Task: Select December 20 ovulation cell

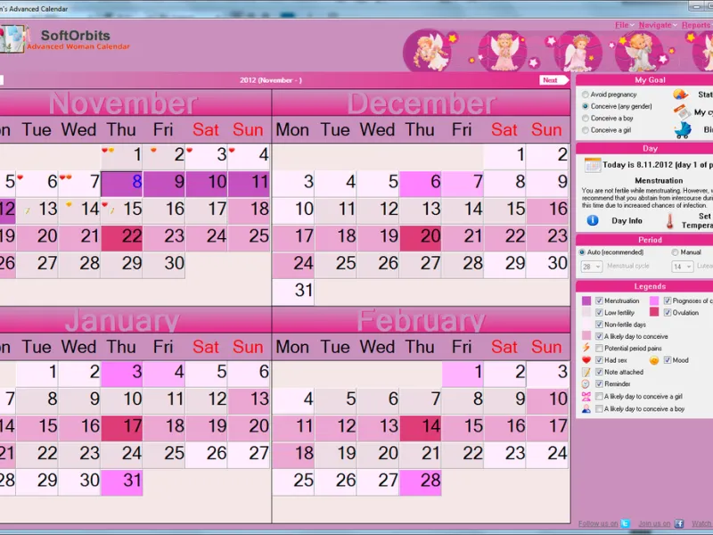Action: click(x=420, y=238)
